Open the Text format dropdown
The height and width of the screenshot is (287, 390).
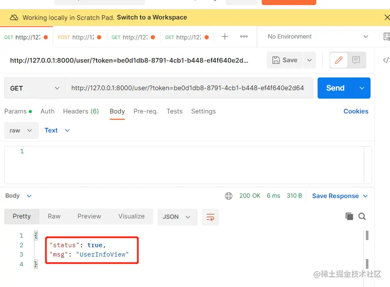57,130
